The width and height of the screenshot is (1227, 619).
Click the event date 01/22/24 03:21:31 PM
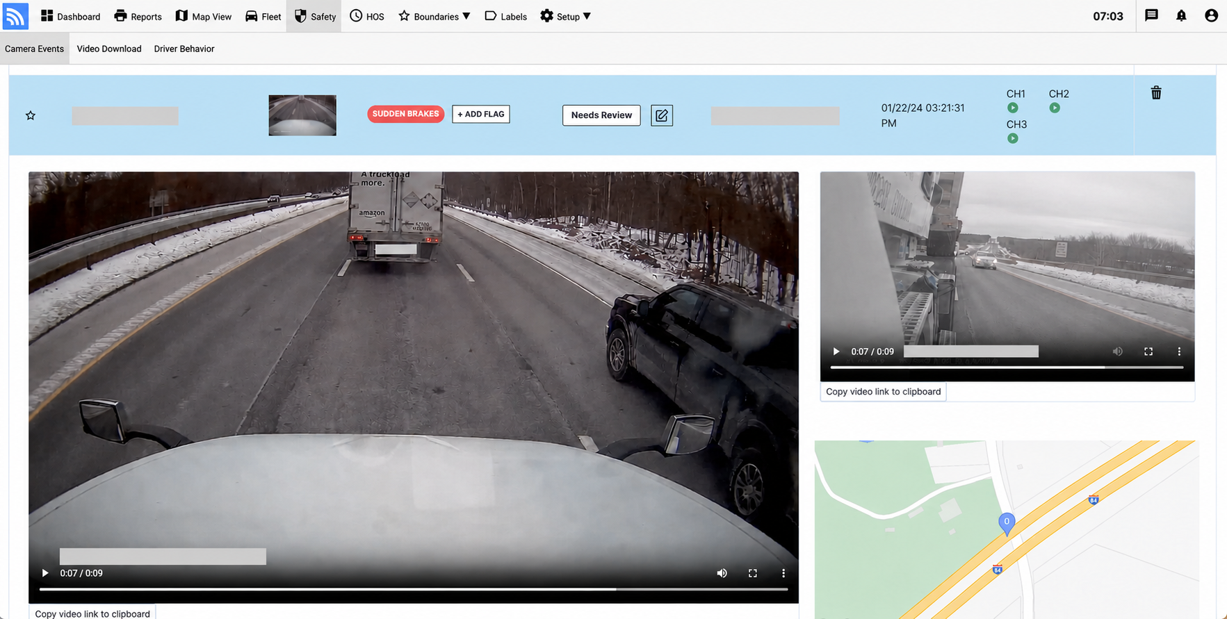[923, 115]
